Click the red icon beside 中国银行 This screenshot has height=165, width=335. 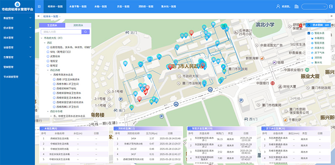pos(273,83)
